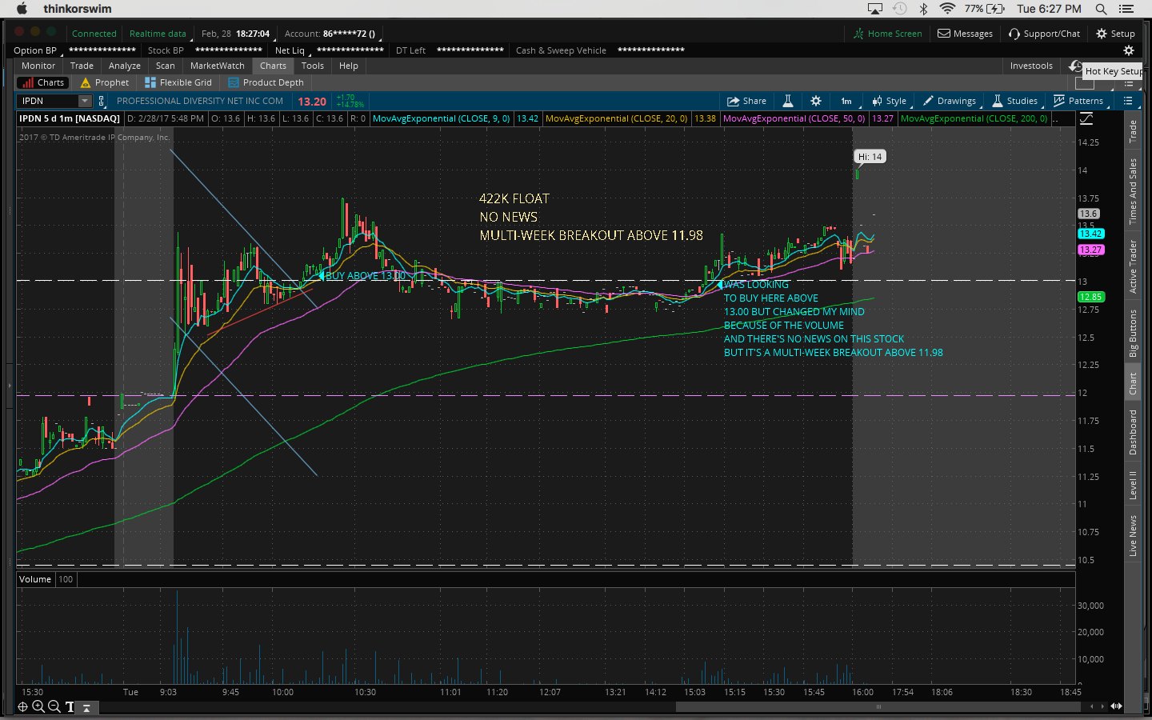1152x720 pixels.
Task: Click the chart settings gear icon
Action: 815,101
